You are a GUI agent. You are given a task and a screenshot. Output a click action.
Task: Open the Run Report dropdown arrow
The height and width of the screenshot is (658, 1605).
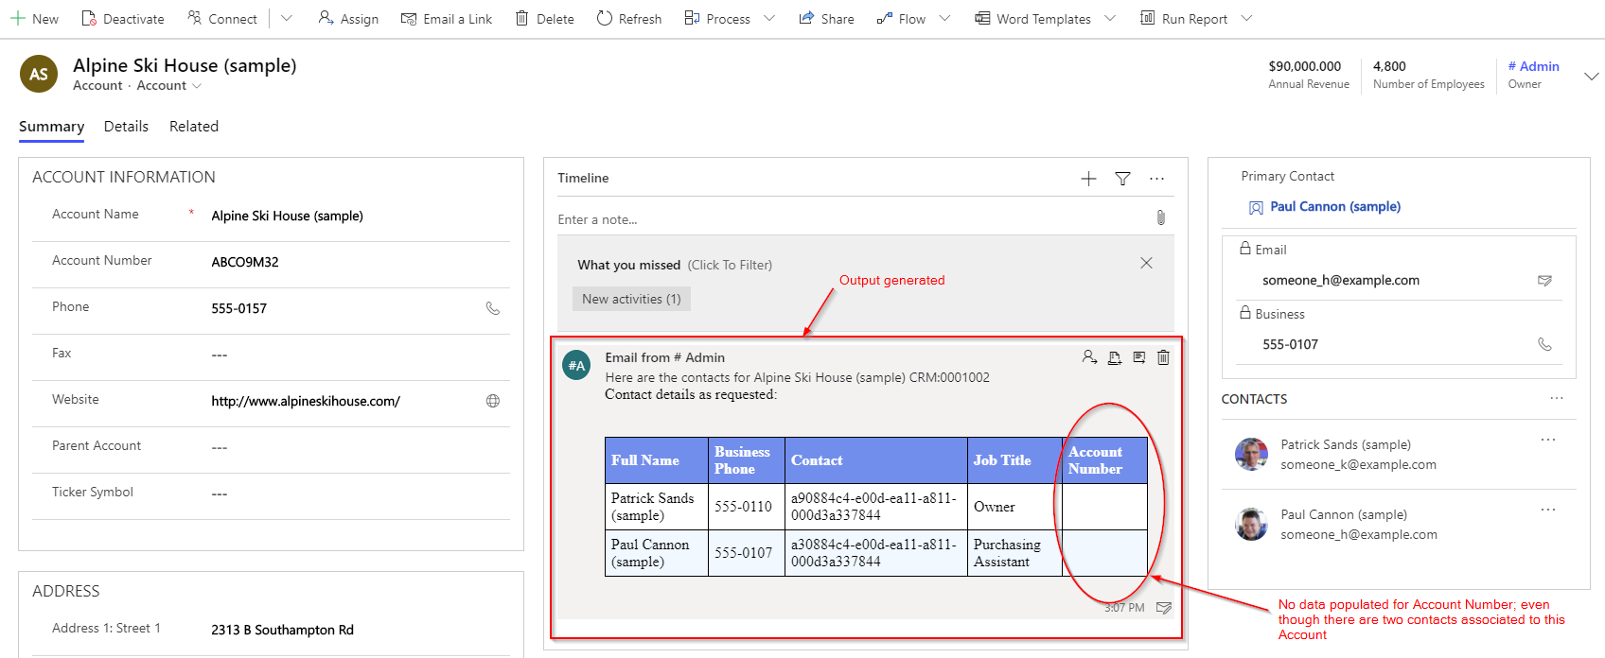coord(1246,19)
